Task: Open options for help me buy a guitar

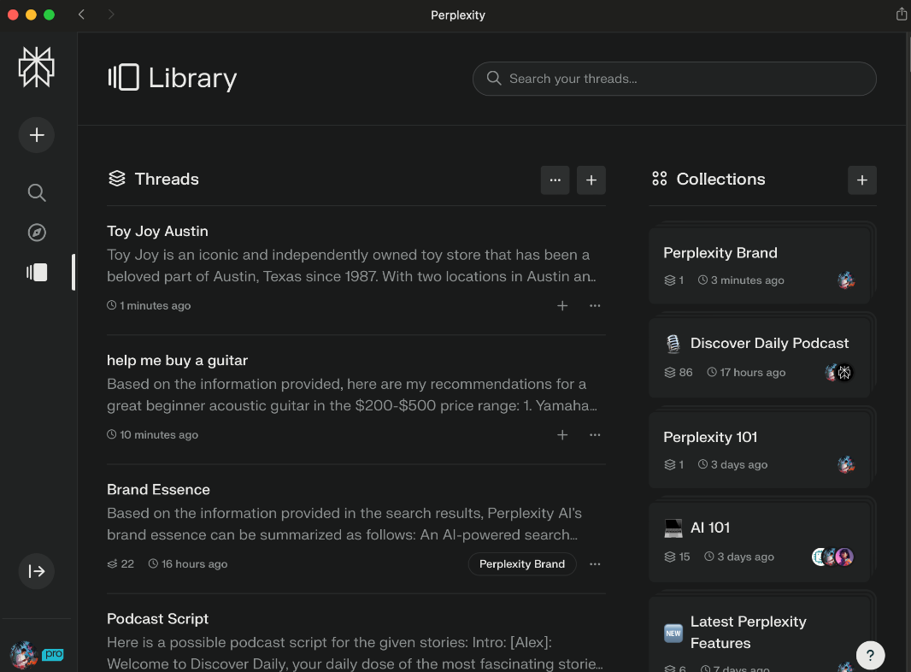Action: coord(595,435)
